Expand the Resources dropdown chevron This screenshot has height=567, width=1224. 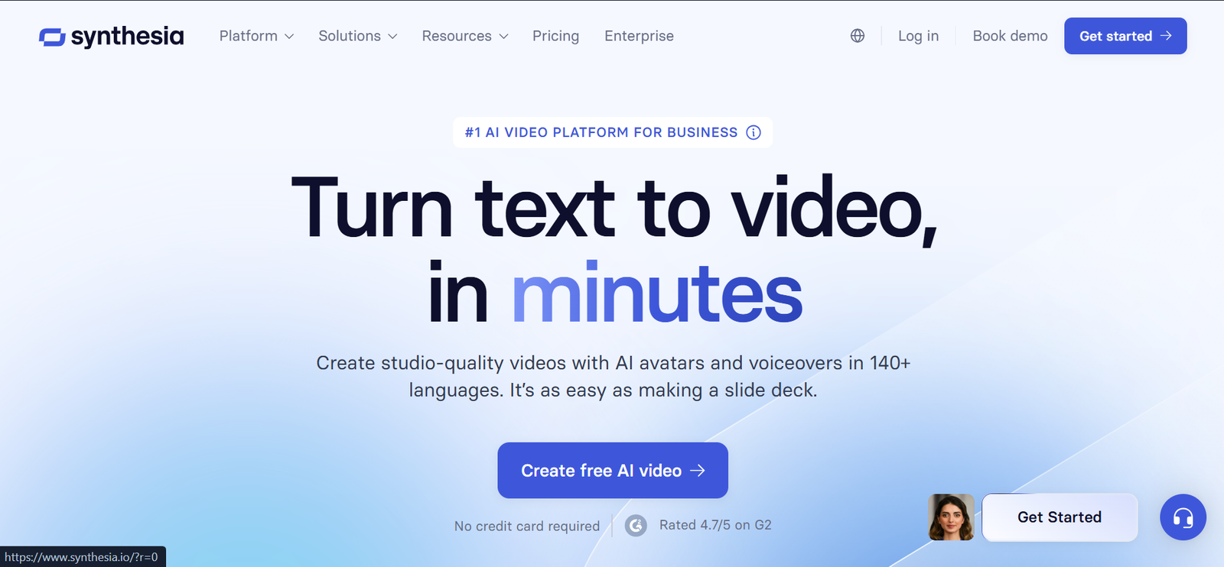pos(503,37)
